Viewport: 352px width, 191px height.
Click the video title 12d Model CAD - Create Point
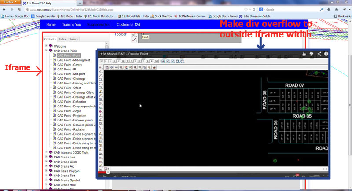pyautogui.click(x=124, y=54)
